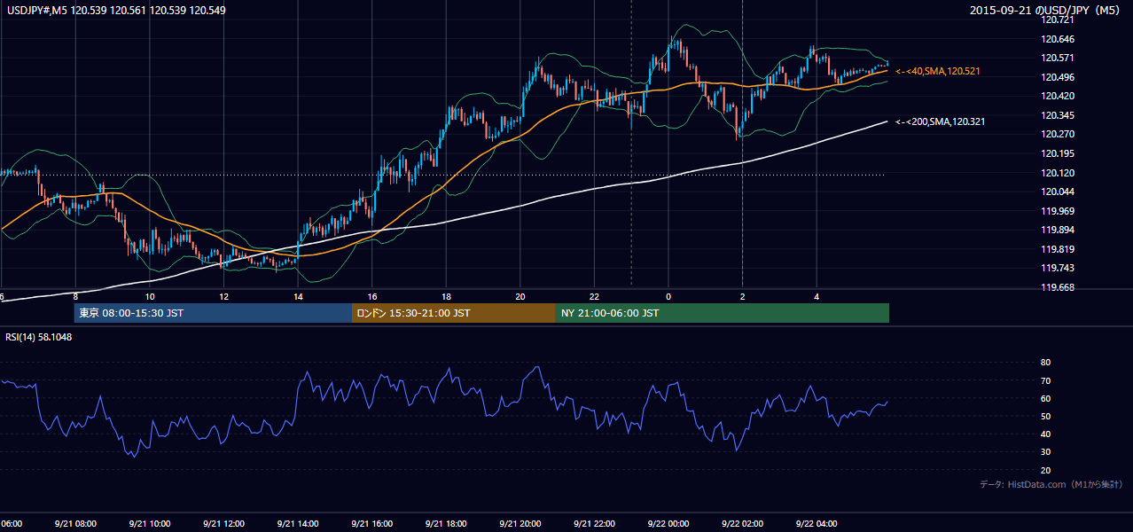The image size is (1133, 532).
Task: Click hour tick 20 under price chart
Action: tap(520, 296)
